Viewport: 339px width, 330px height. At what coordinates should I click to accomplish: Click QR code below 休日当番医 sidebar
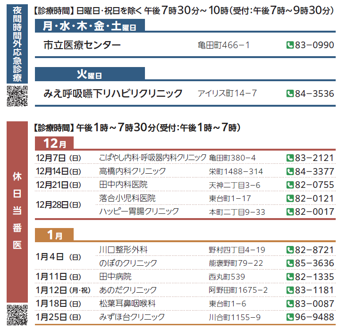(17, 316)
